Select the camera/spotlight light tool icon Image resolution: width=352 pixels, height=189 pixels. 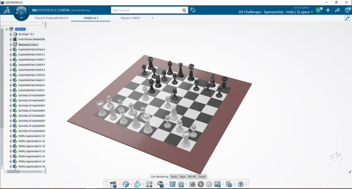pos(161,184)
